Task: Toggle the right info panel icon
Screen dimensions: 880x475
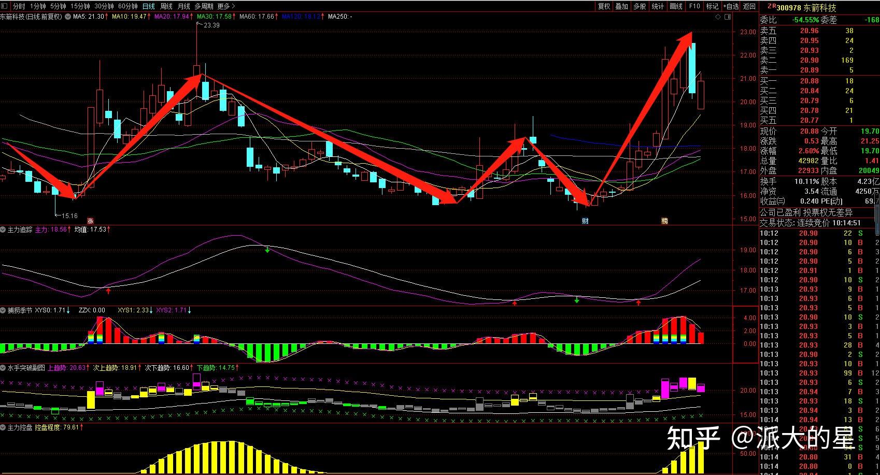Action: [x=728, y=17]
